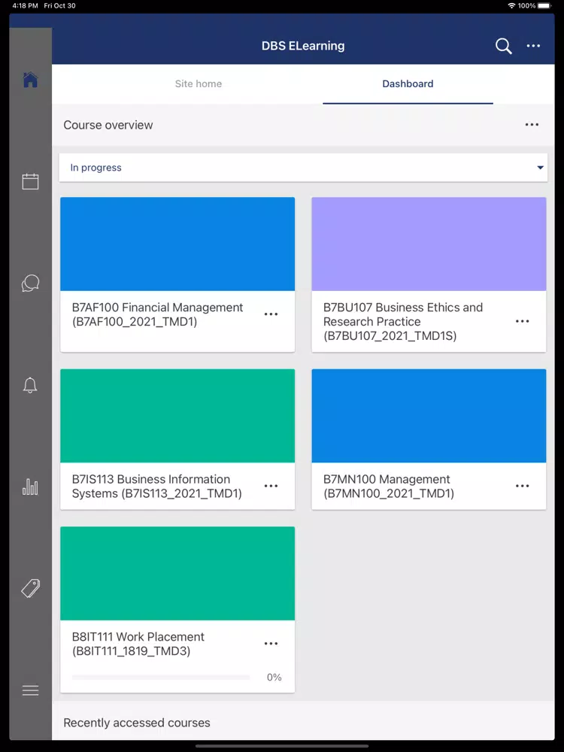The width and height of the screenshot is (564, 752).
Task: Open B7IS113 Business Information Systems course
Action: [157, 486]
